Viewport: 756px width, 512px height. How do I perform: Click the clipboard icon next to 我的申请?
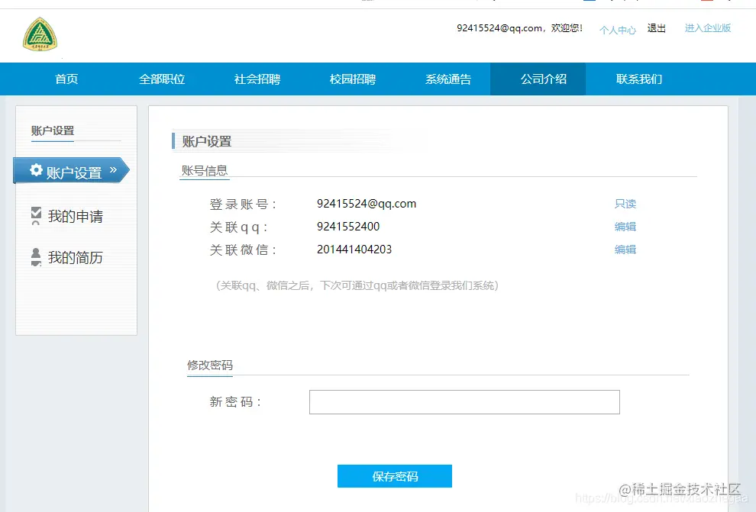click(36, 216)
